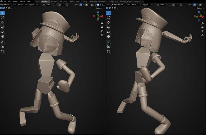
Task: Activate the Move tool in left viewport
Action: (x=3, y=23)
